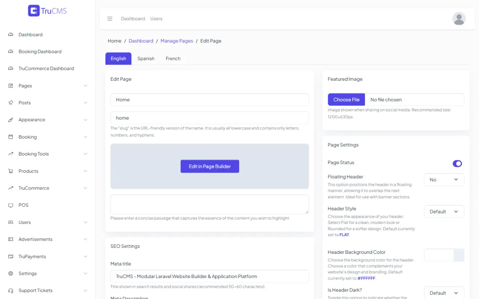
Task: Click the Support Tickets headset icon
Action: [11, 290]
